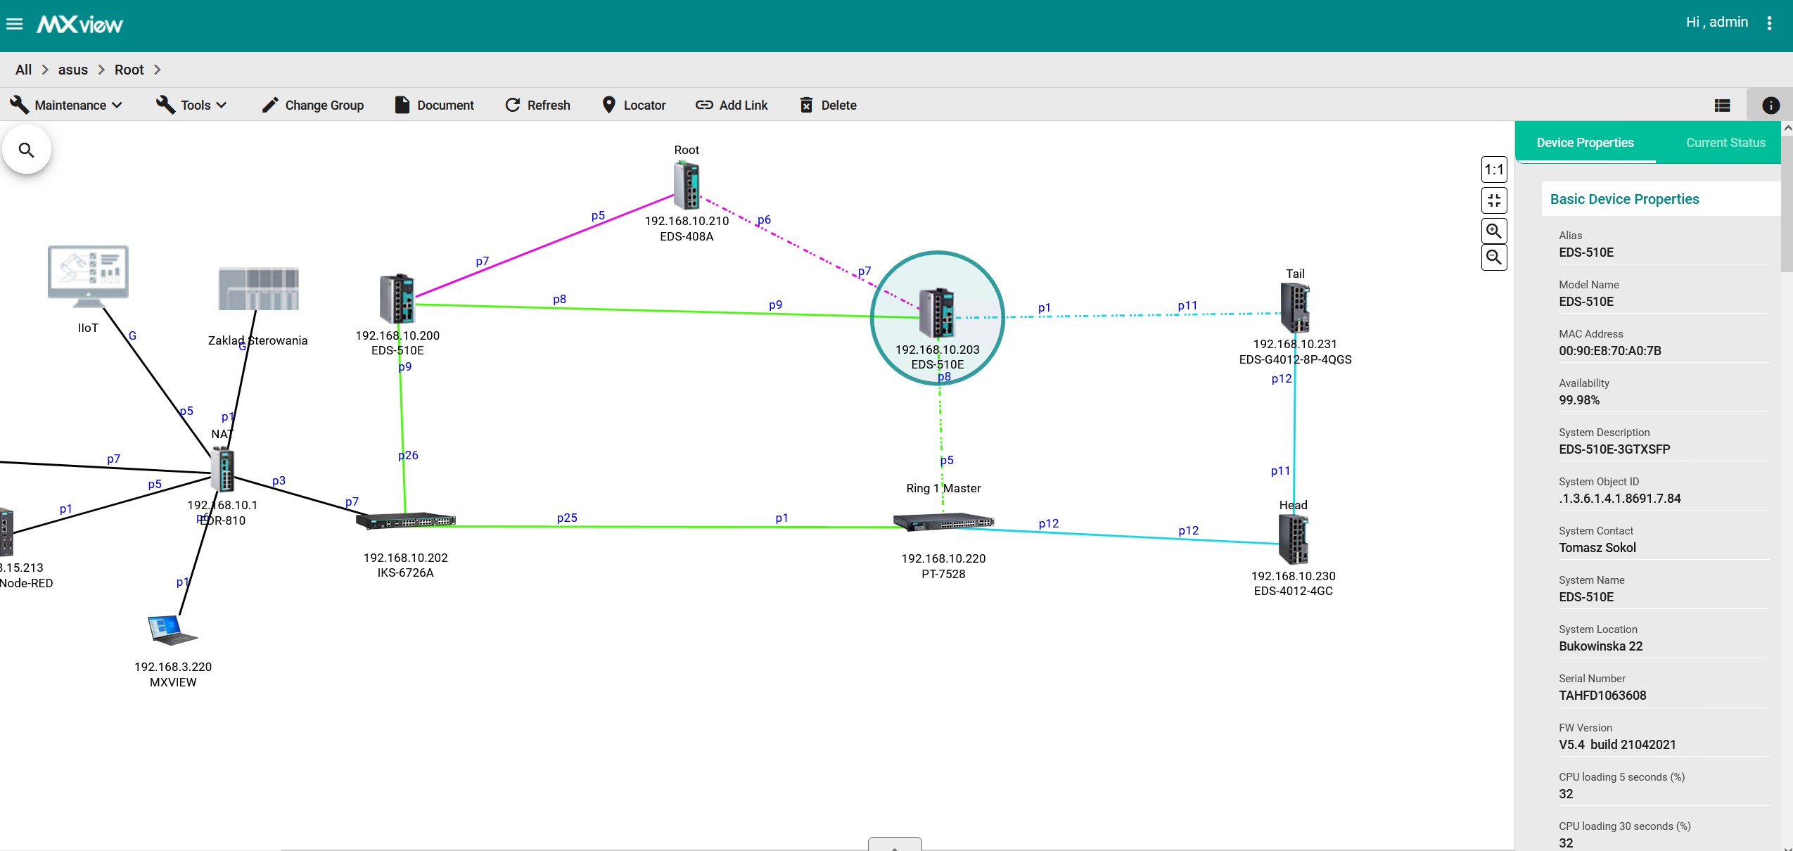The width and height of the screenshot is (1793, 851).
Task: Click the p26 port label on link
Action: (408, 455)
